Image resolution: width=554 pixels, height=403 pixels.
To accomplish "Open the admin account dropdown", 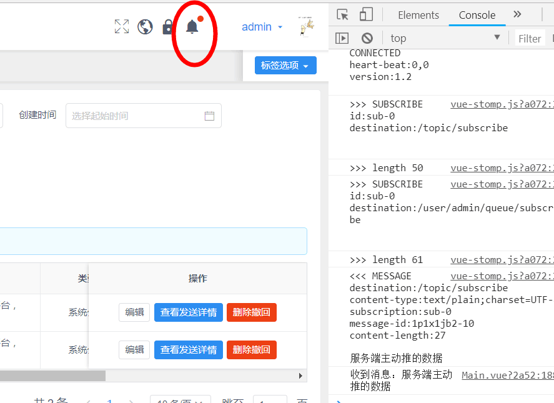I will click(x=262, y=27).
